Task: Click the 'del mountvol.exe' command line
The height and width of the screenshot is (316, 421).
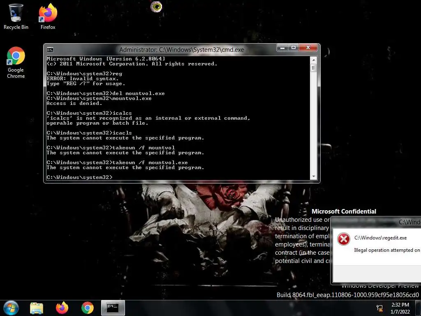Action: tap(106, 93)
